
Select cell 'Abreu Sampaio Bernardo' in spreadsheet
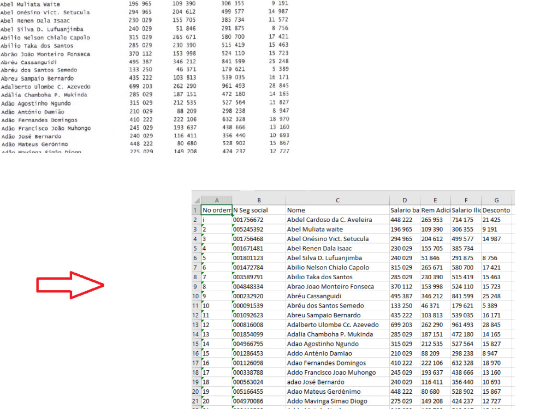click(x=337, y=315)
